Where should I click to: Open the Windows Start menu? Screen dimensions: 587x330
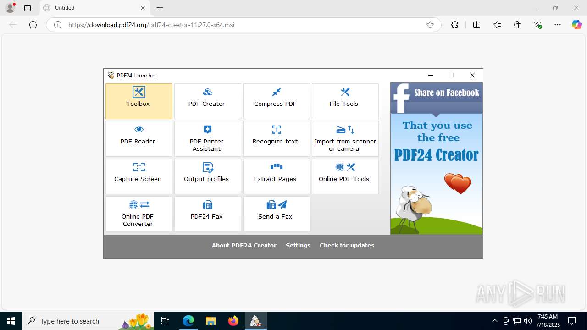pyautogui.click(x=11, y=321)
